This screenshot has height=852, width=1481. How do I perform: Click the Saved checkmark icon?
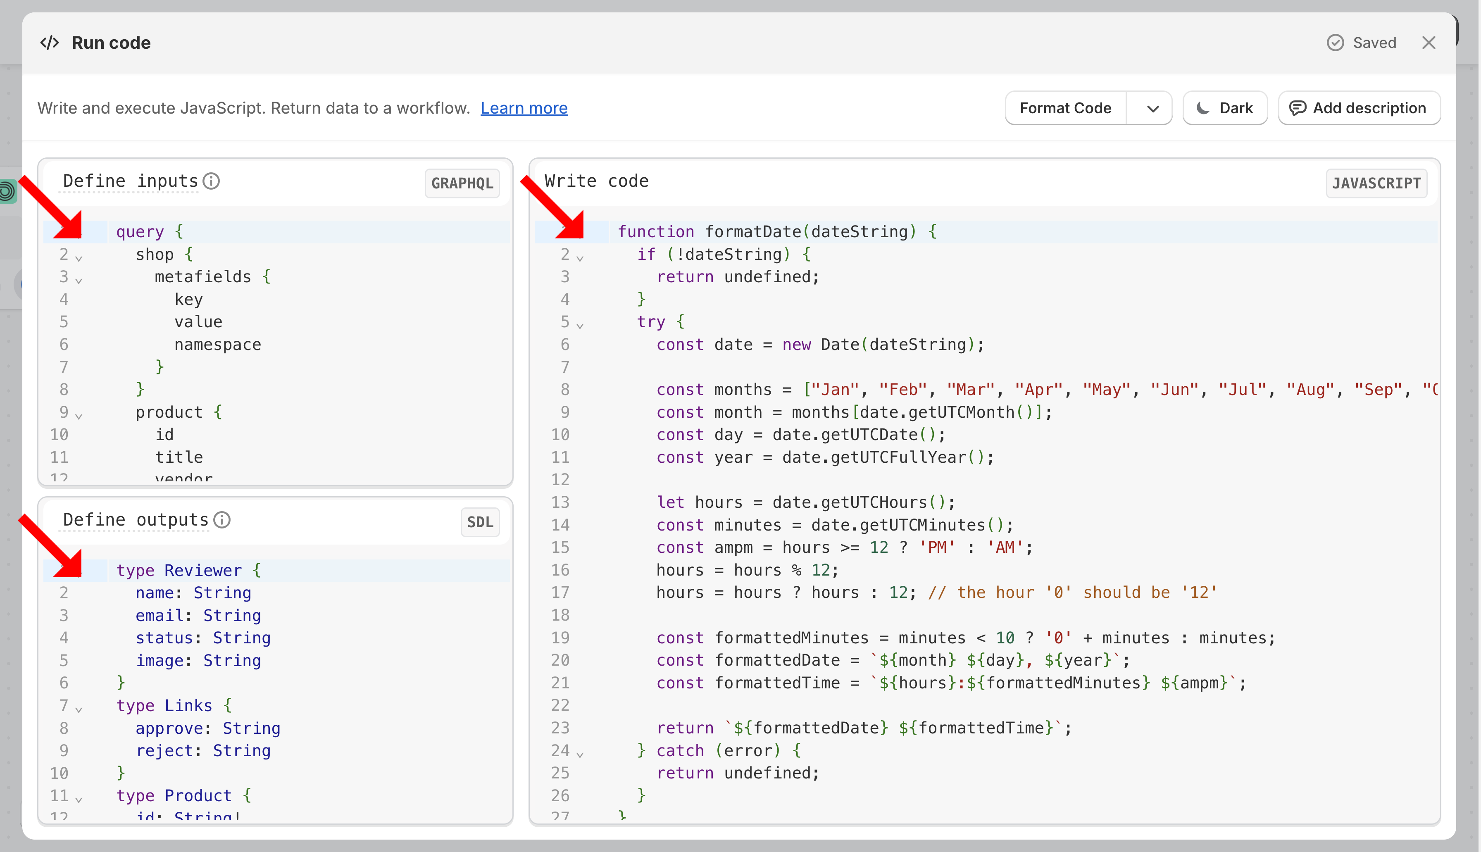pyautogui.click(x=1335, y=43)
